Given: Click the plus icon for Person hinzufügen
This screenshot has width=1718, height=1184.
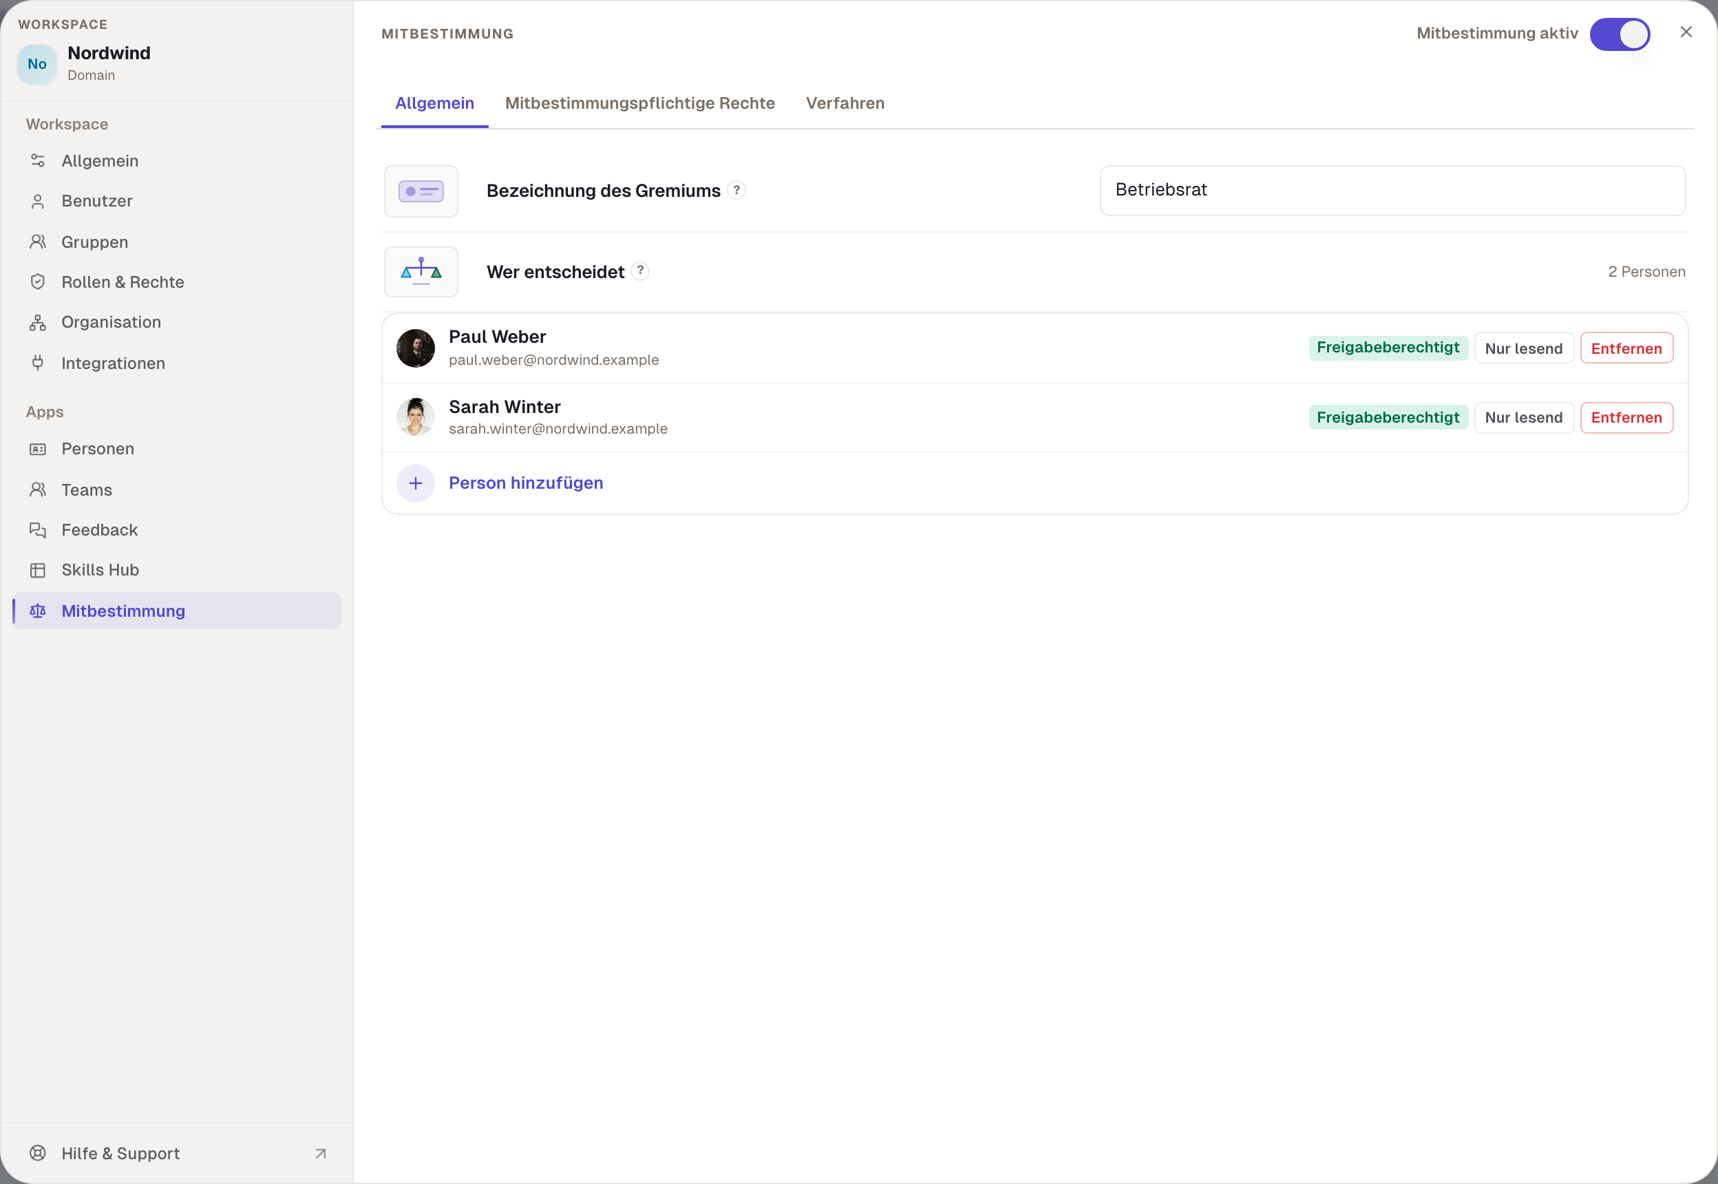Looking at the screenshot, I should click(x=416, y=483).
